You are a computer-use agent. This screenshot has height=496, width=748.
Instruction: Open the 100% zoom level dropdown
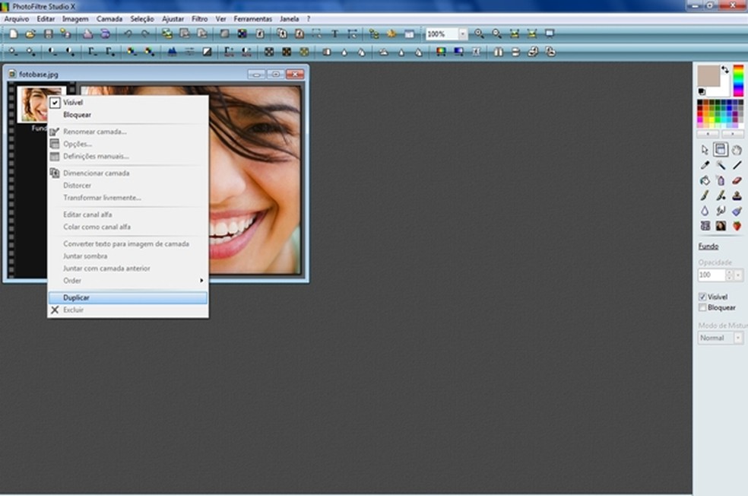(x=462, y=34)
